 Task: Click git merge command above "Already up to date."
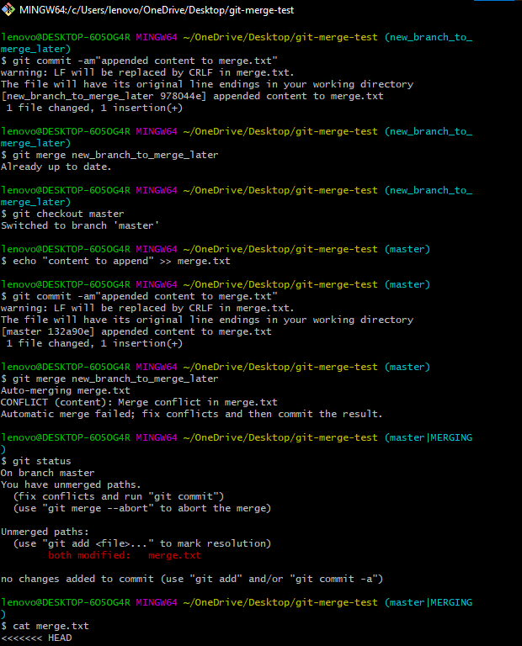point(115,155)
